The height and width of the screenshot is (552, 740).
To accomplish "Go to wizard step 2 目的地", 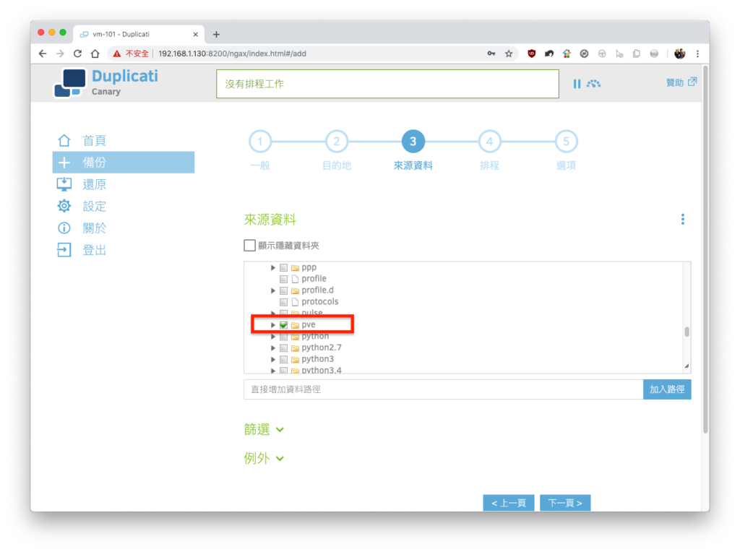I will click(337, 142).
